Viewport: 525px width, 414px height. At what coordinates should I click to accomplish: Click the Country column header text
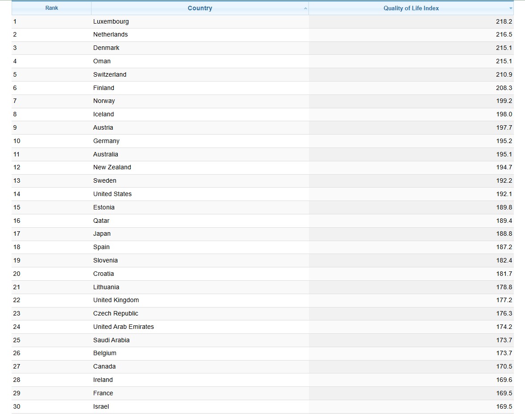click(200, 8)
